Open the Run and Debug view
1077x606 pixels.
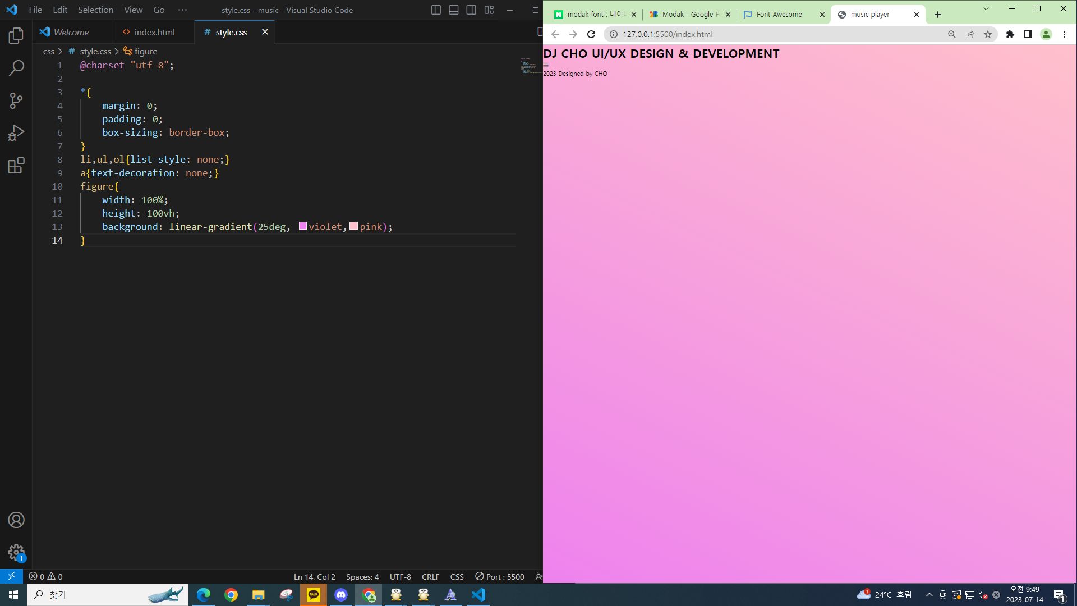(16, 133)
